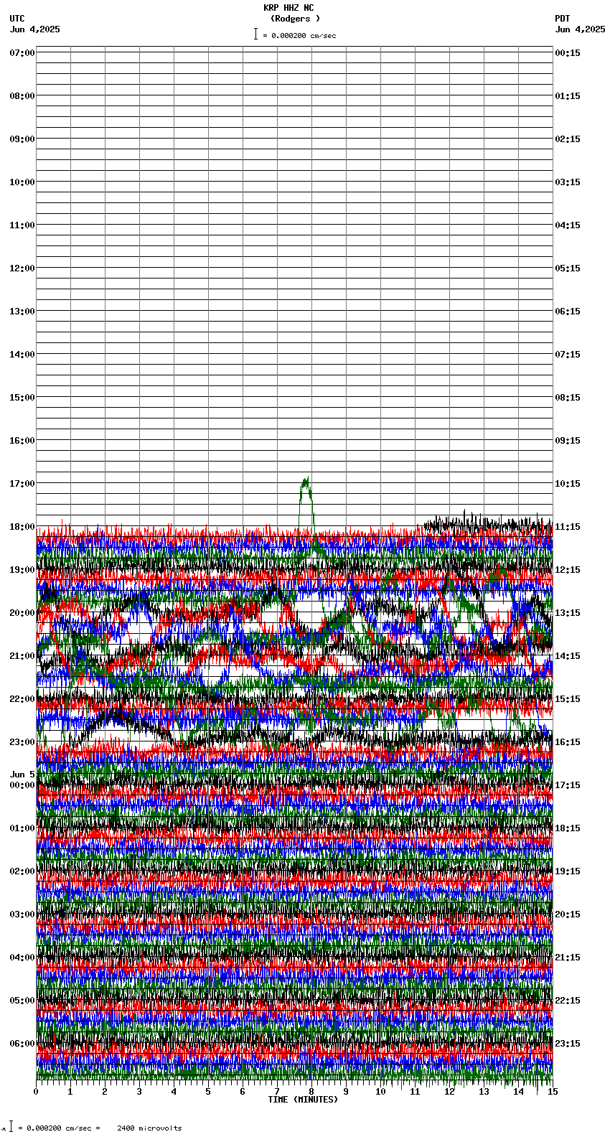Click the 17:00 UTC row label
Screen dimensions: 610x1137
click(22, 484)
